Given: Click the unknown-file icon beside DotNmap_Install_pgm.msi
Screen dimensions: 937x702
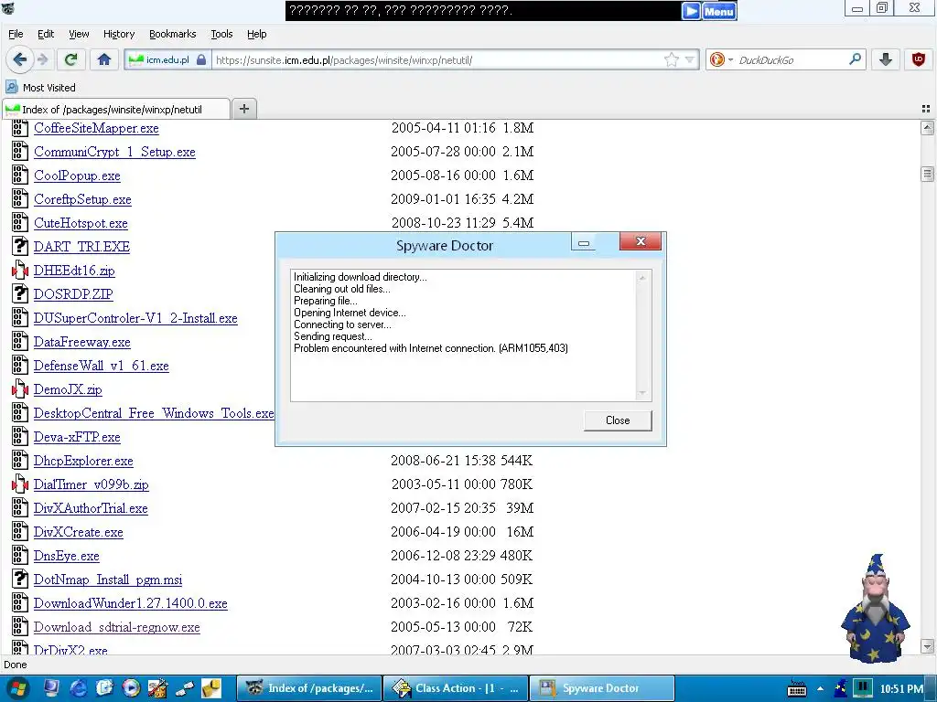Looking at the screenshot, I should coord(20,579).
